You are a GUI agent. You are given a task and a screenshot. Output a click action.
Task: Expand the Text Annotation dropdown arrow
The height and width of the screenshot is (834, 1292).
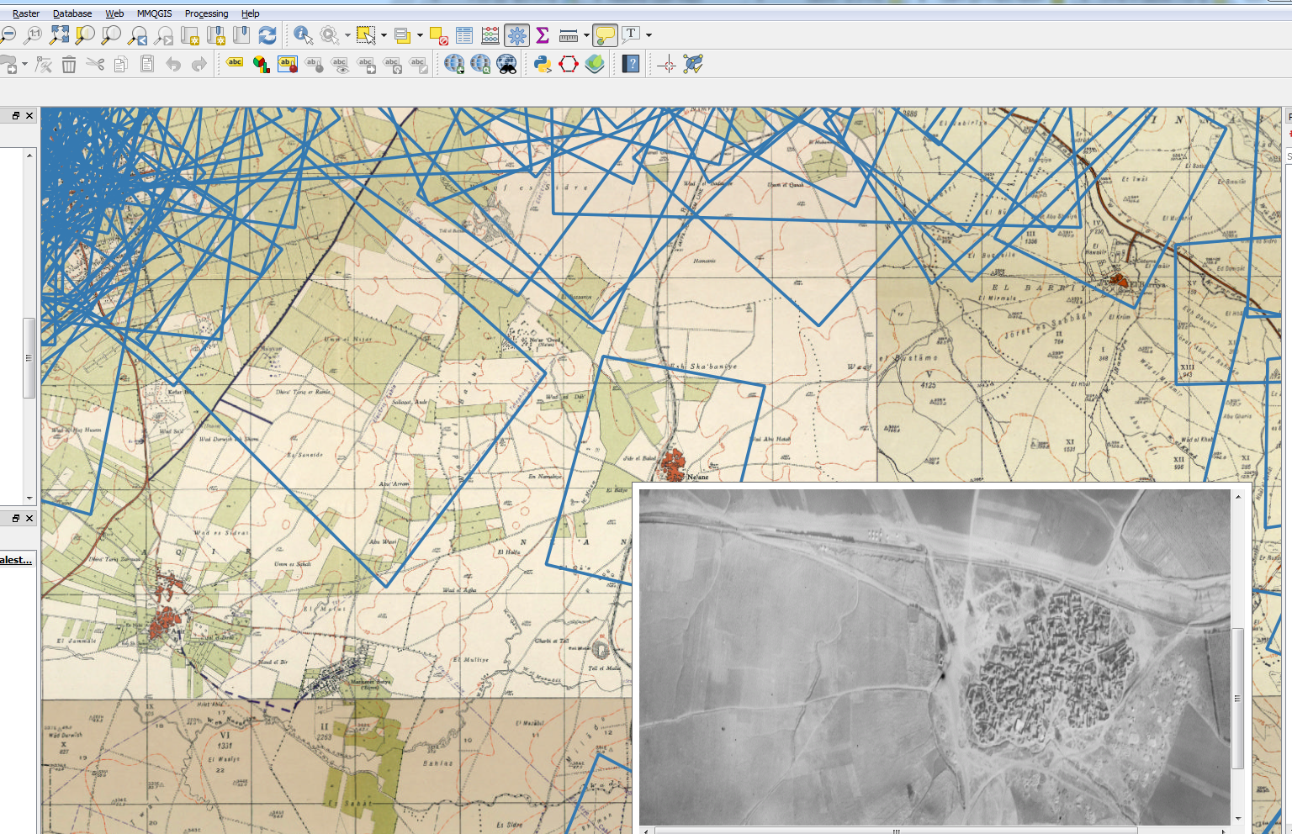coord(649,35)
